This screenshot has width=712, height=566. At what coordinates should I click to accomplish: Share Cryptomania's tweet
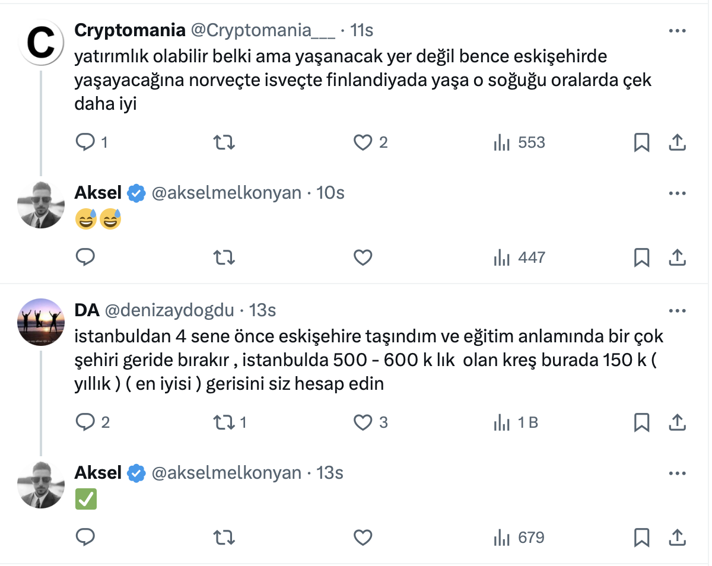click(678, 142)
